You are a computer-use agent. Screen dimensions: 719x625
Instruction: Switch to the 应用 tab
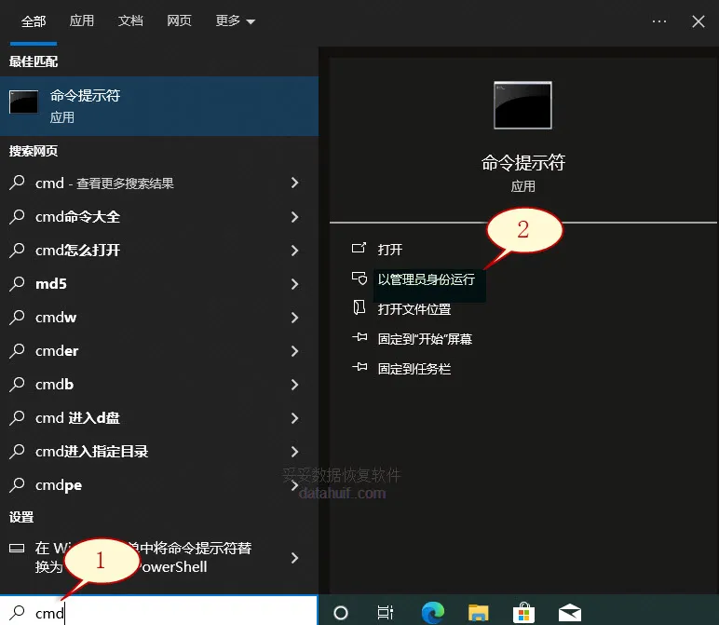point(82,20)
